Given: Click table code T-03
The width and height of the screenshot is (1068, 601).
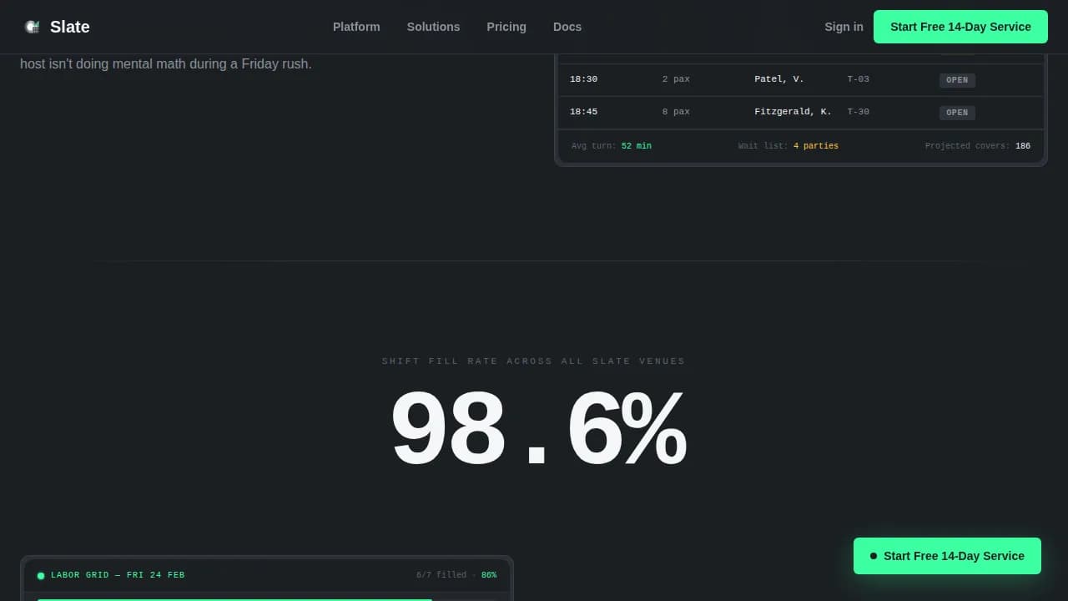Looking at the screenshot, I should 858,79.
